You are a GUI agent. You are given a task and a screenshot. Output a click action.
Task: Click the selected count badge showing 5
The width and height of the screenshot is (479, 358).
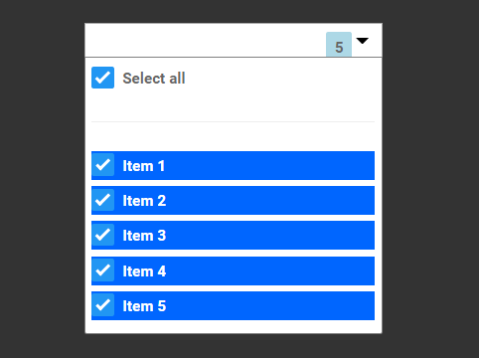pyautogui.click(x=339, y=45)
